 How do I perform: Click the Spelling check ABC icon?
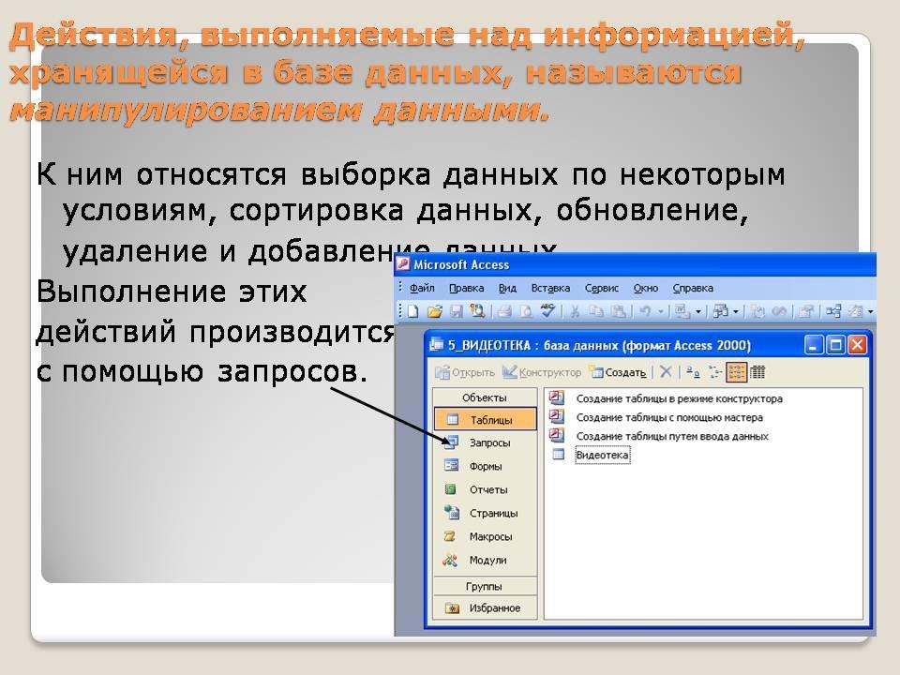tap(549, 311)
